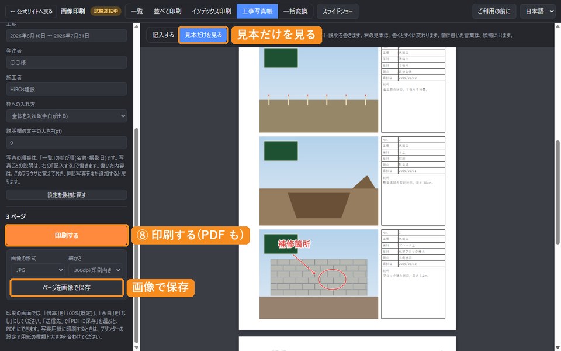This screenshot has height=351, width=561.
Task: Open the スライドショー tab
Action: click(337, 12)
